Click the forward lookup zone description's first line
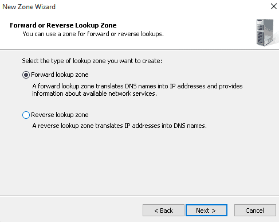 [x=137, y=86]
